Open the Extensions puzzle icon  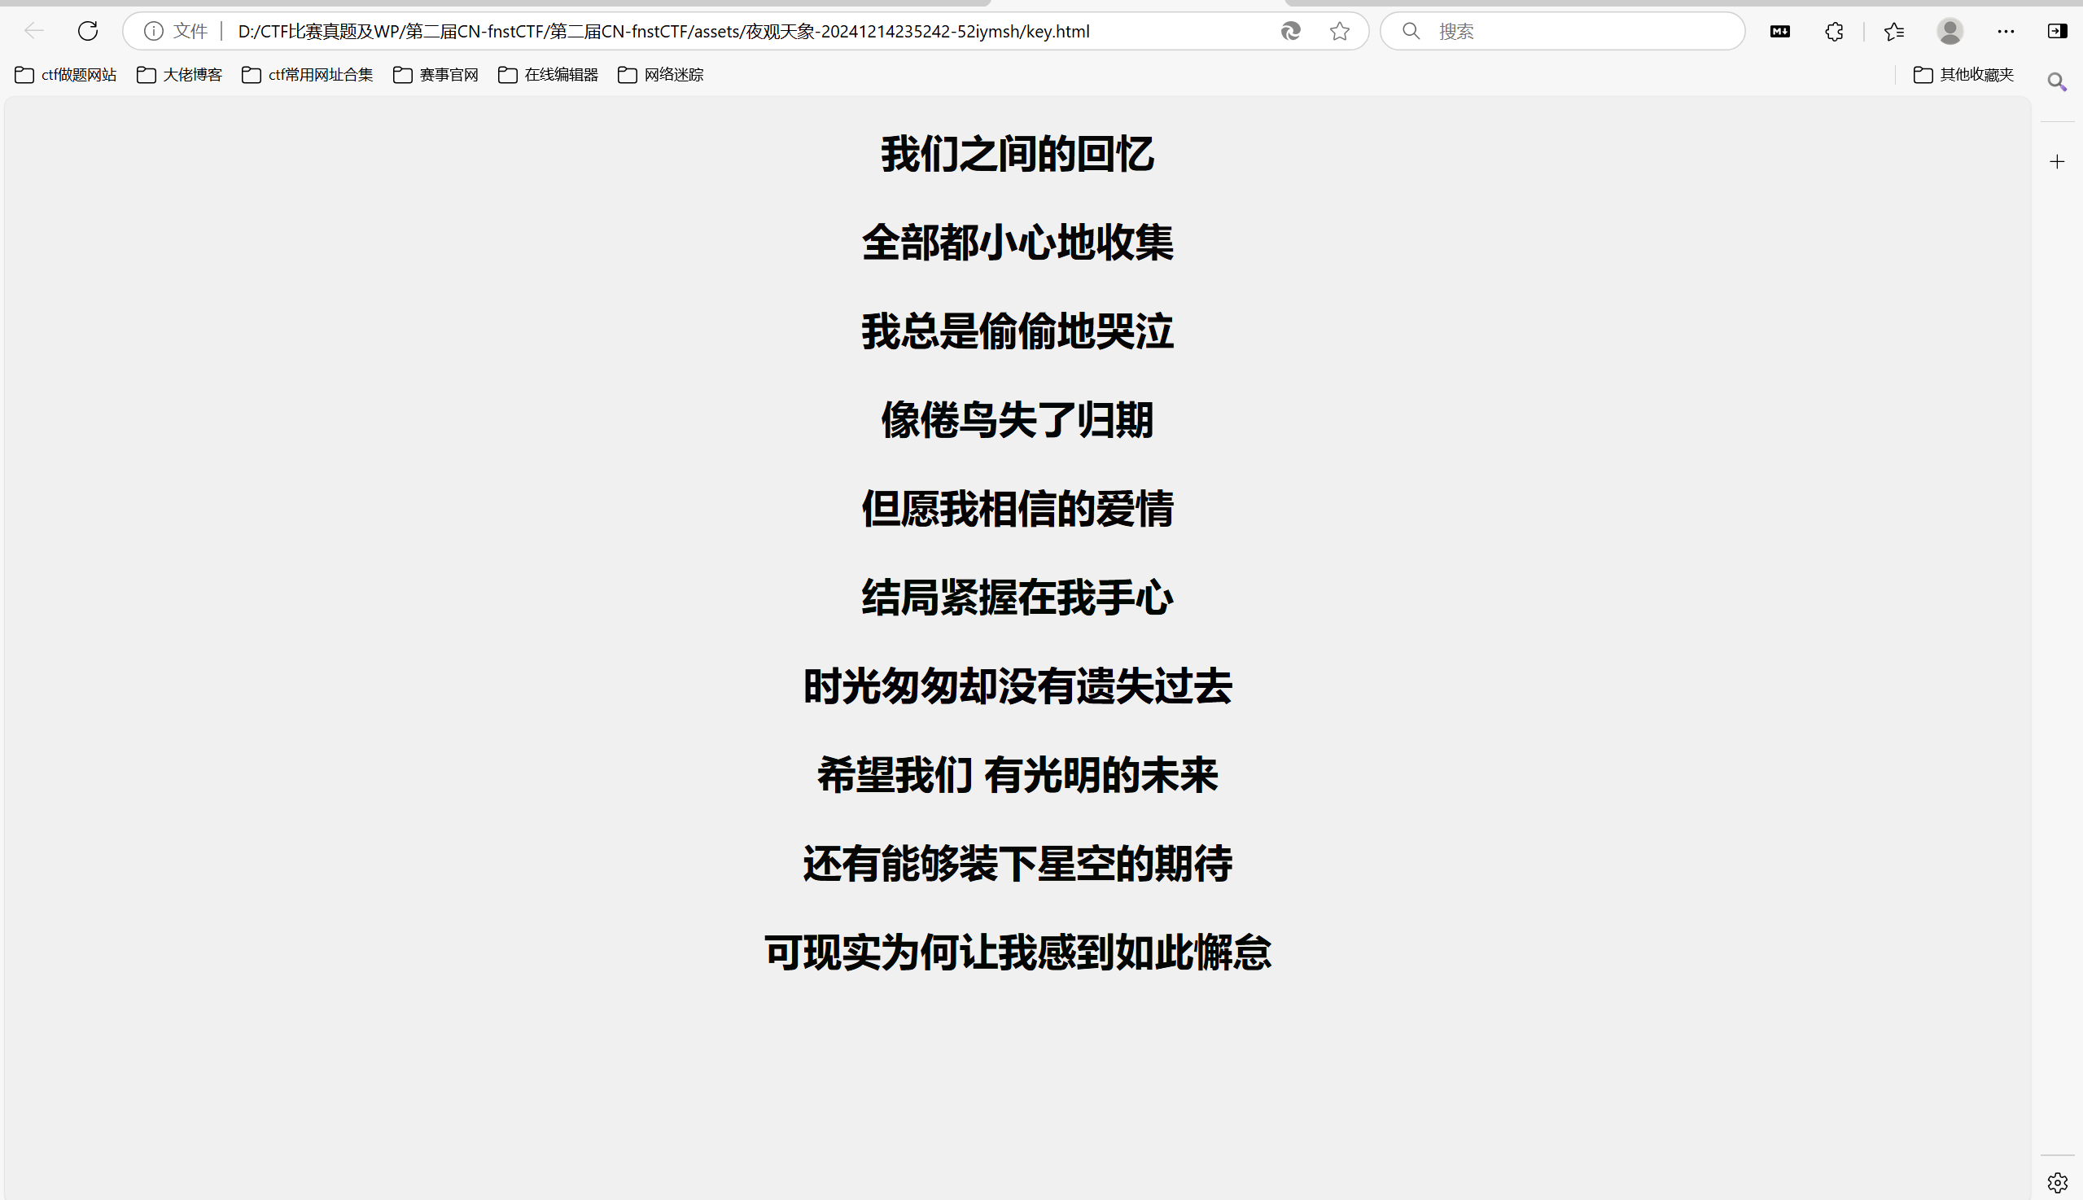1834,31
